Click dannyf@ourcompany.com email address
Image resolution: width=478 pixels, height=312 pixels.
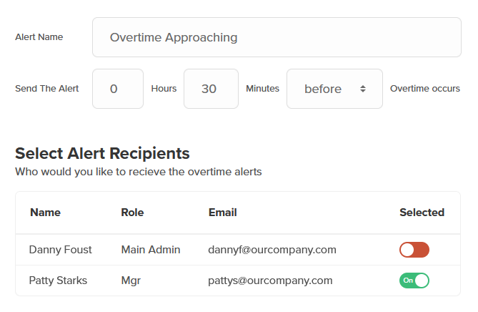[x=272, y=250]
